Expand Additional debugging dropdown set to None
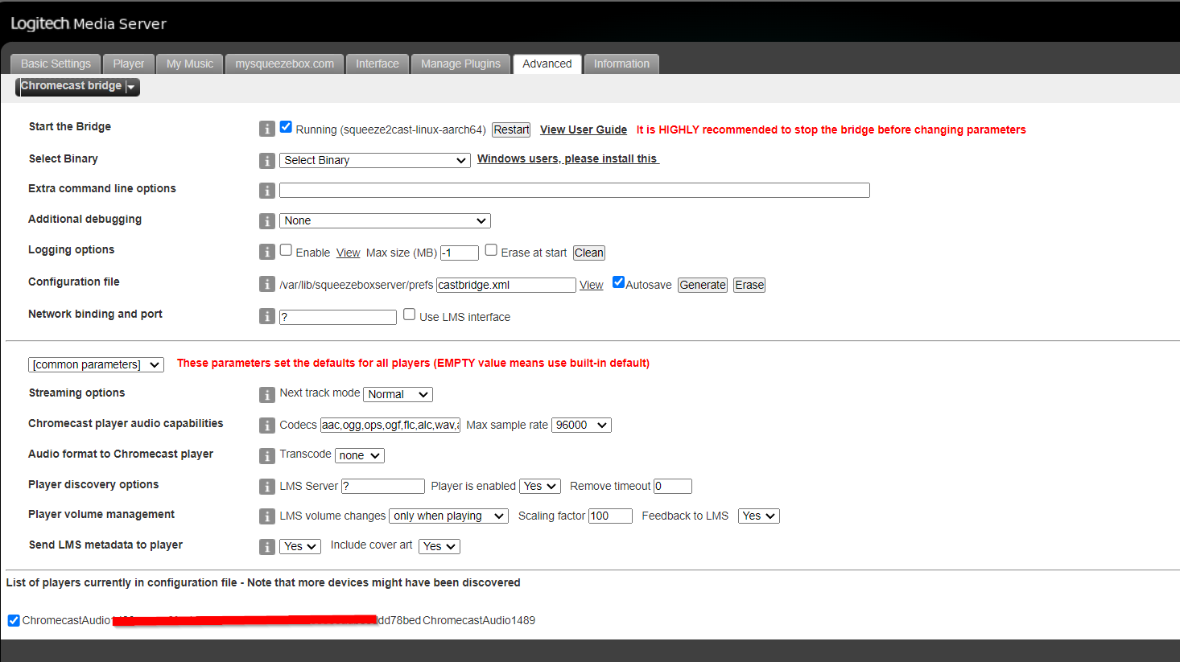The width and height of the screenshot is (1180, 662). (386, 220)
